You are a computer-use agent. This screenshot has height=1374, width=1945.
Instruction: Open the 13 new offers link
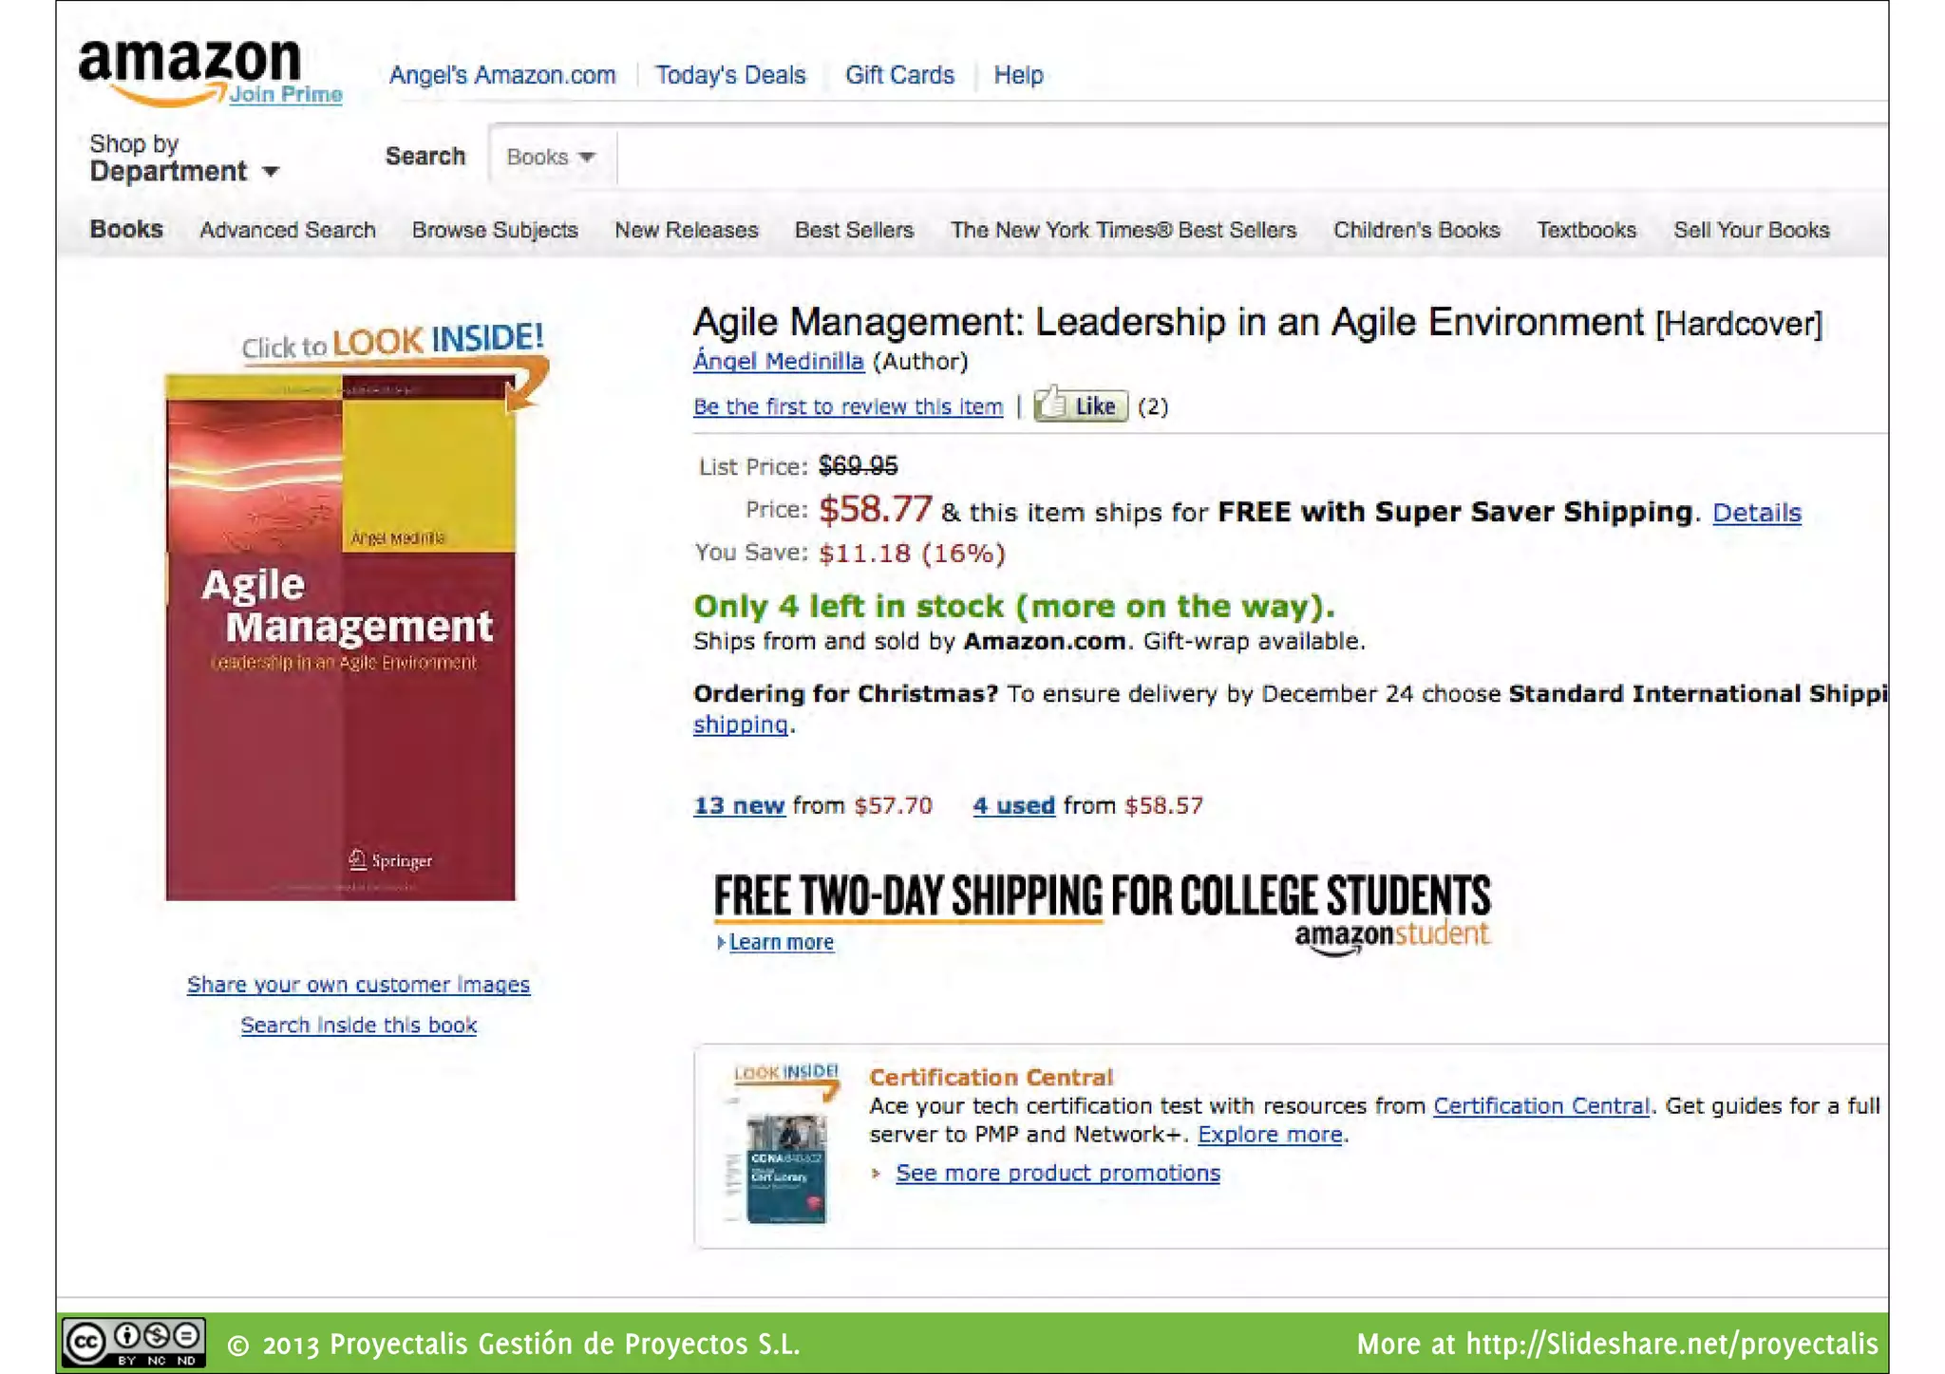tap(739, 806)
